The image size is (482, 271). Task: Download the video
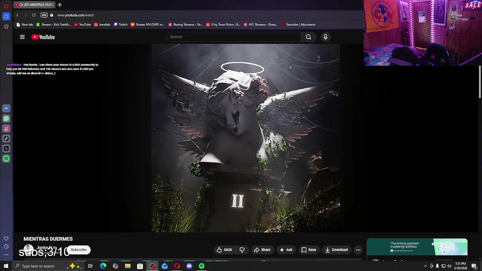point(336,250)
